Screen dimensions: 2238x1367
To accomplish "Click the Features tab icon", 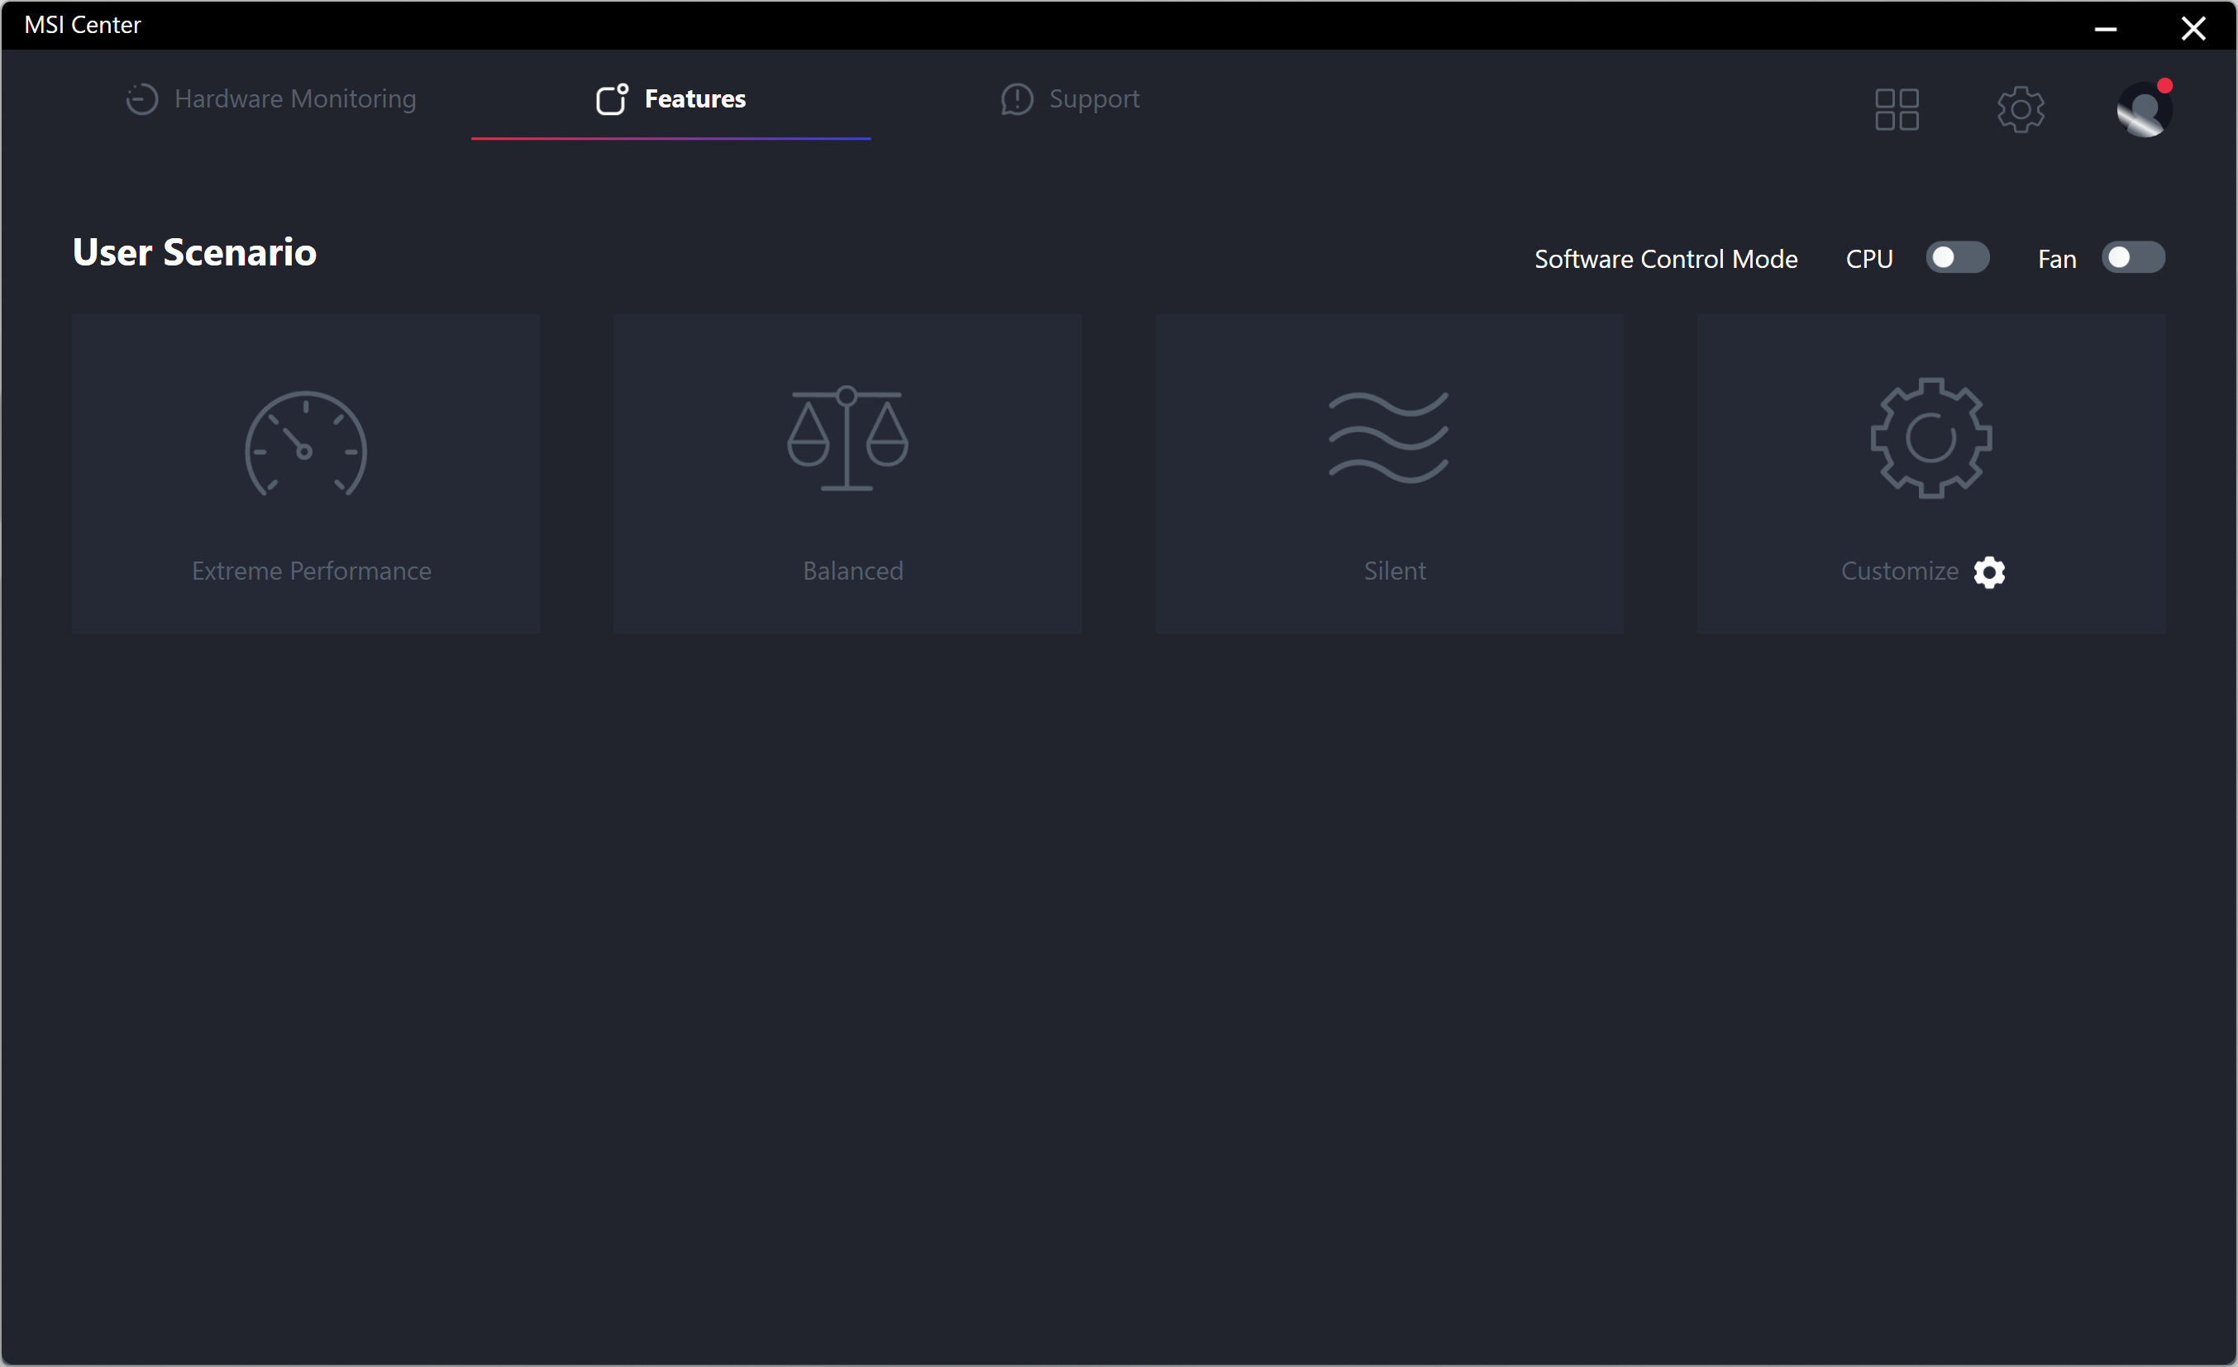I will [x=611, y=99].
